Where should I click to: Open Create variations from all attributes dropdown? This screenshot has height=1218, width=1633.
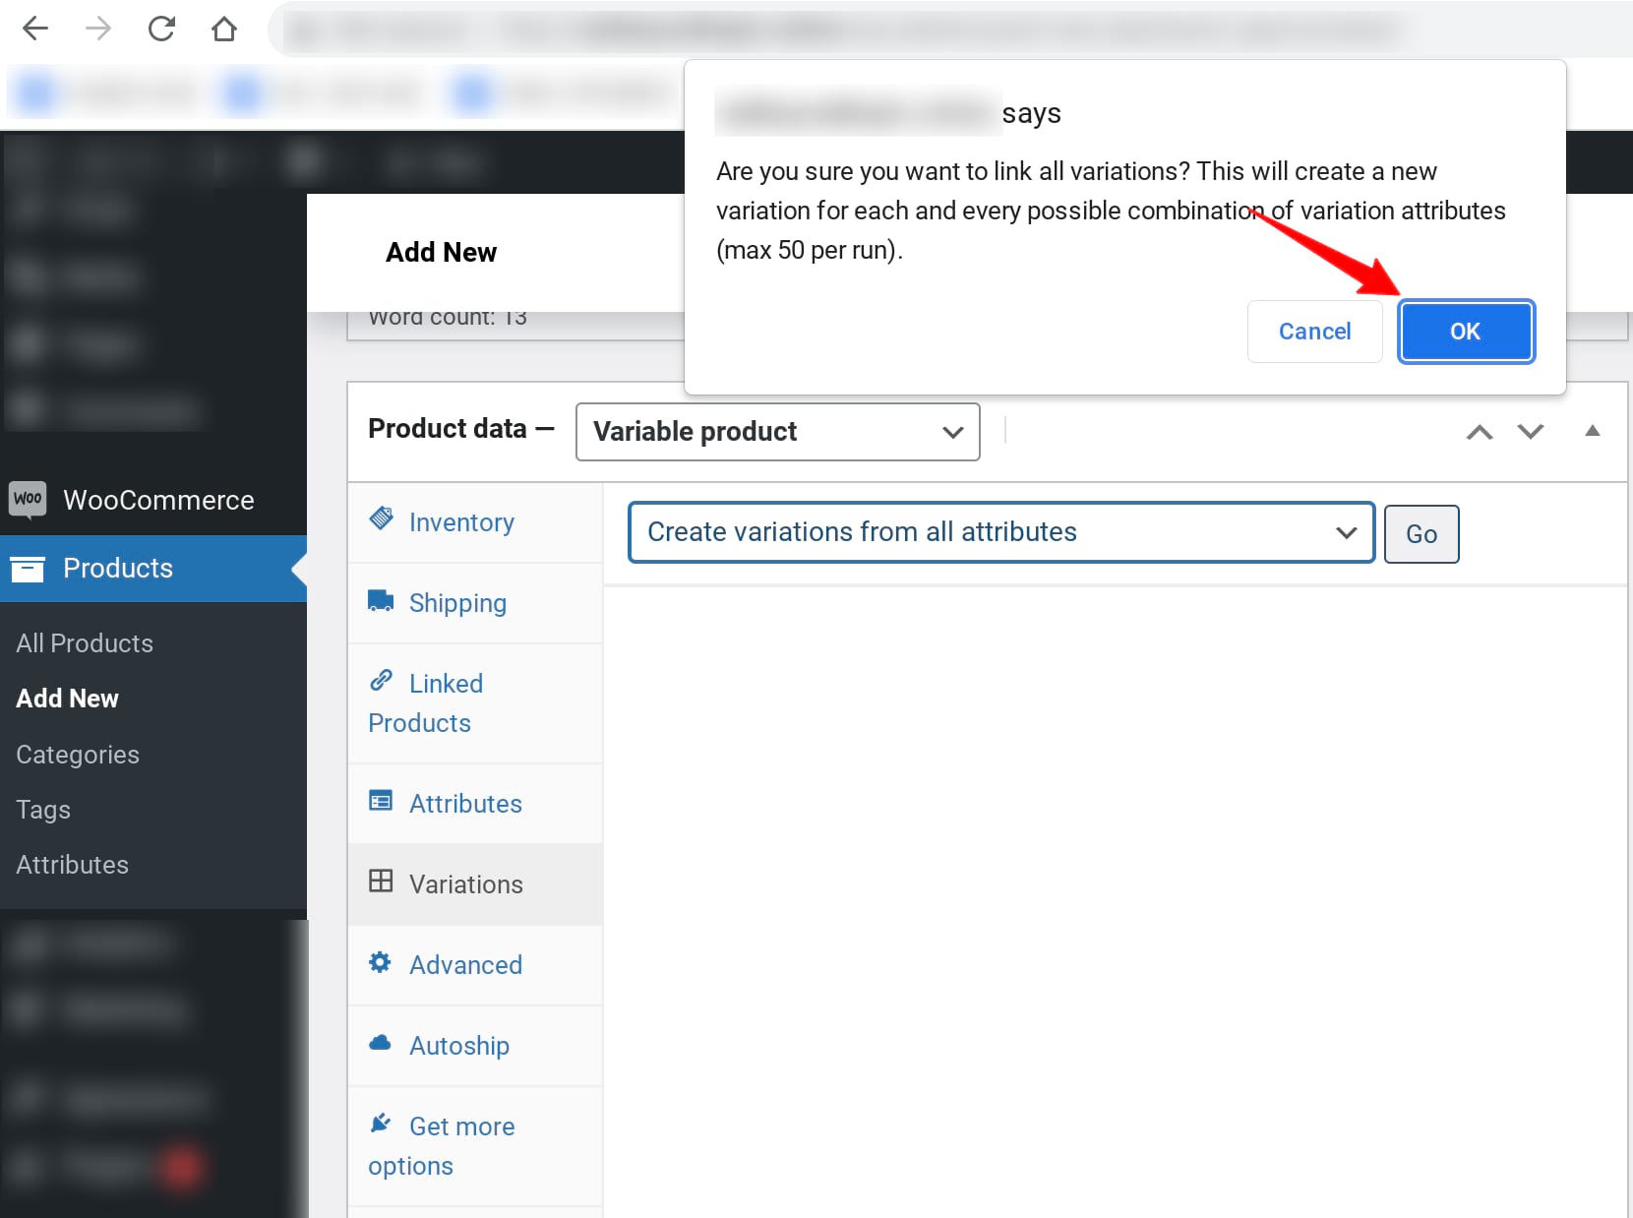1000,532
